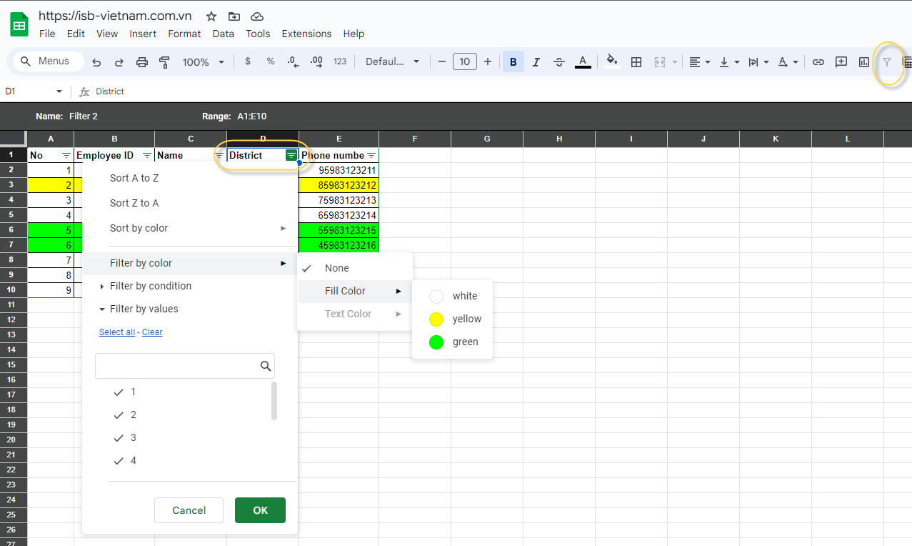Click the Undo arrow in toolbar

tap(96, 62)
